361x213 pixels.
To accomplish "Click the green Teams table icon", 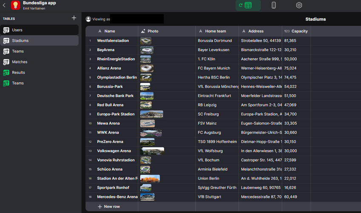I will [x=6, y=83].
